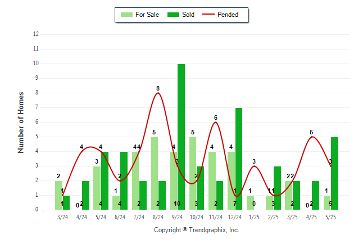Image resolution: width=363 pixels, height=244 pixels.
Task: Click the For Sale bar for 10/24
Action: [193, 173]
